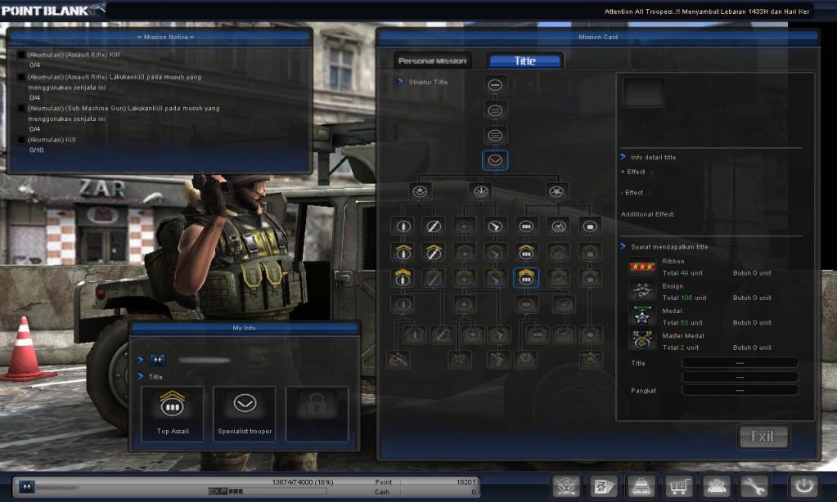Viewport: 837px width, 502px height.
Task: Click the Point Blank logo
Action: [x=52, y=10]
